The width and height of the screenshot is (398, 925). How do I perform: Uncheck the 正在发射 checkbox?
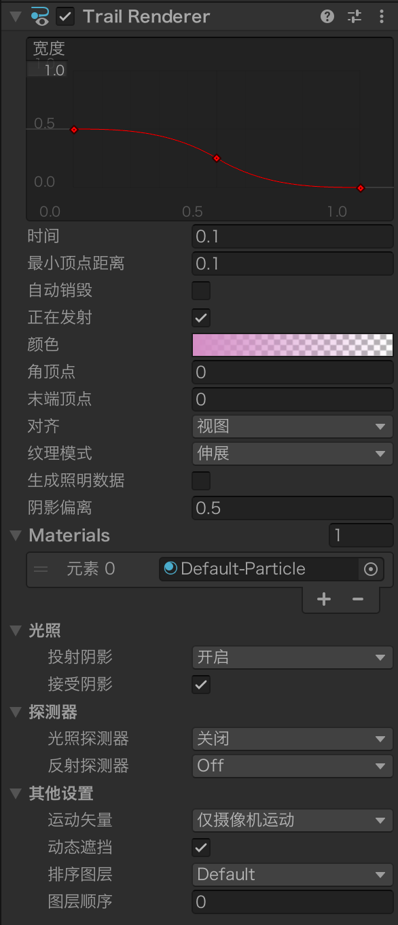(x=201, y=318)
